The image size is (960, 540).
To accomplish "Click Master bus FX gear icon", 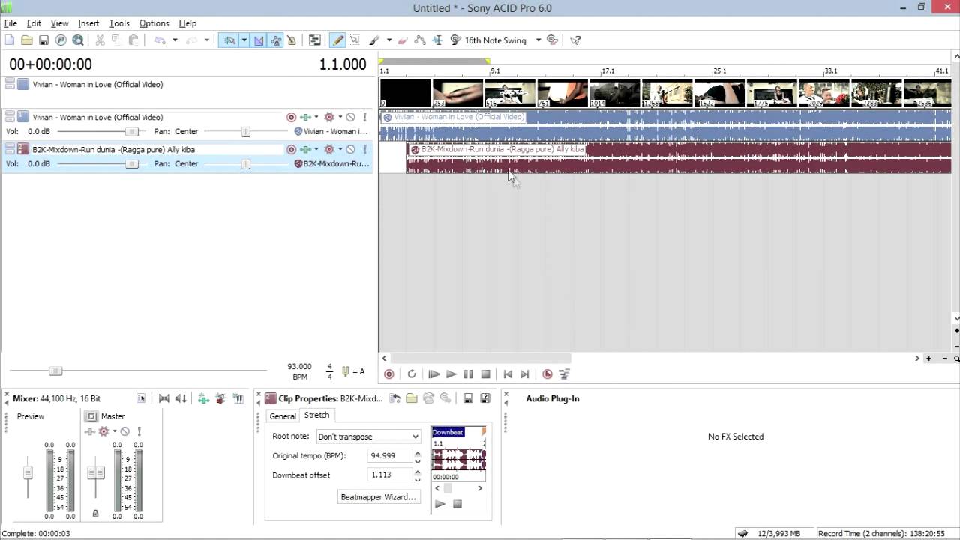I will (104, 431).
